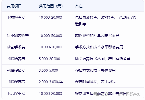Click the note 保存时间越长，费用越高
This screenshot has height=100, width=145.
(x=95, y=82)
